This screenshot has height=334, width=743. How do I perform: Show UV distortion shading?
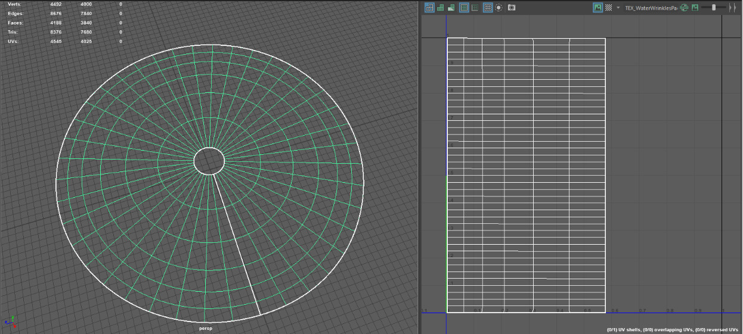tap(451, 8)
